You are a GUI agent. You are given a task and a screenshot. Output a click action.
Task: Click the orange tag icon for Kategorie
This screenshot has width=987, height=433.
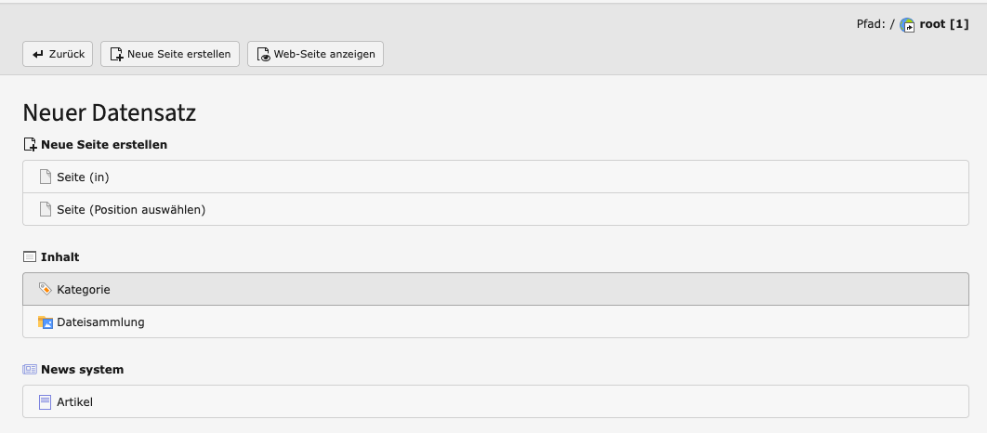46,289
